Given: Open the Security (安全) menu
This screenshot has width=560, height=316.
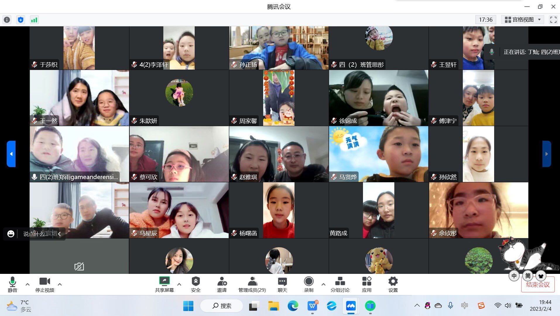Looking at the screenshot, I should pos(196,284).
